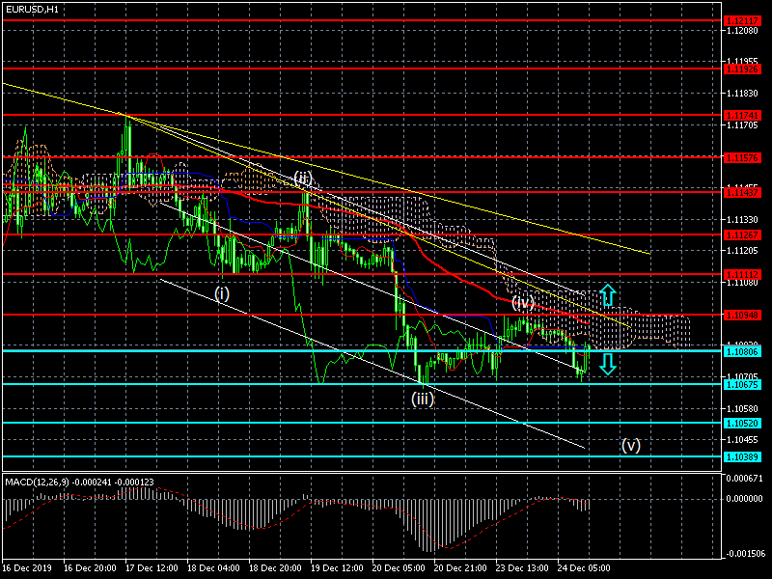Select the cyan price label 1.10675

742,384
